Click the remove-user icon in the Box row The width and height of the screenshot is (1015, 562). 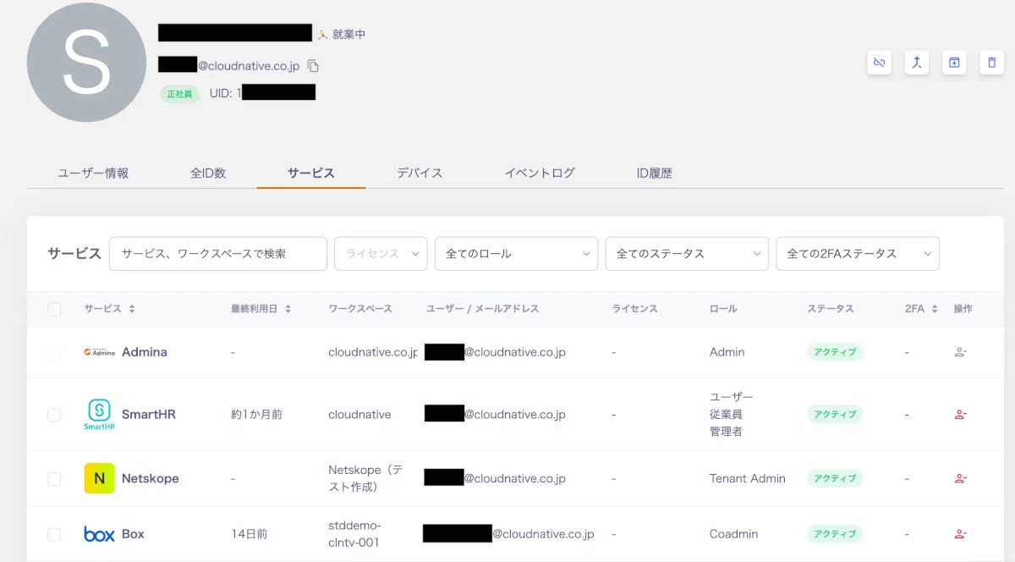[960, 534]
